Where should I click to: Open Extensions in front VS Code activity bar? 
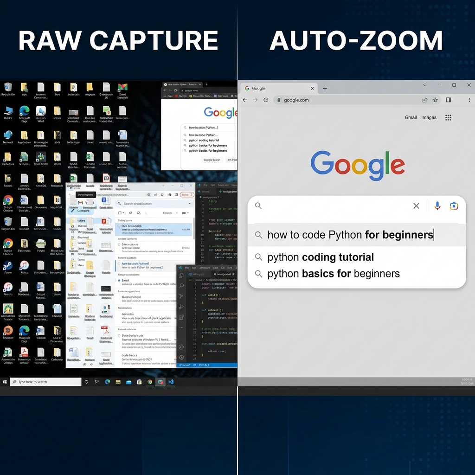(x=181, y=317)
